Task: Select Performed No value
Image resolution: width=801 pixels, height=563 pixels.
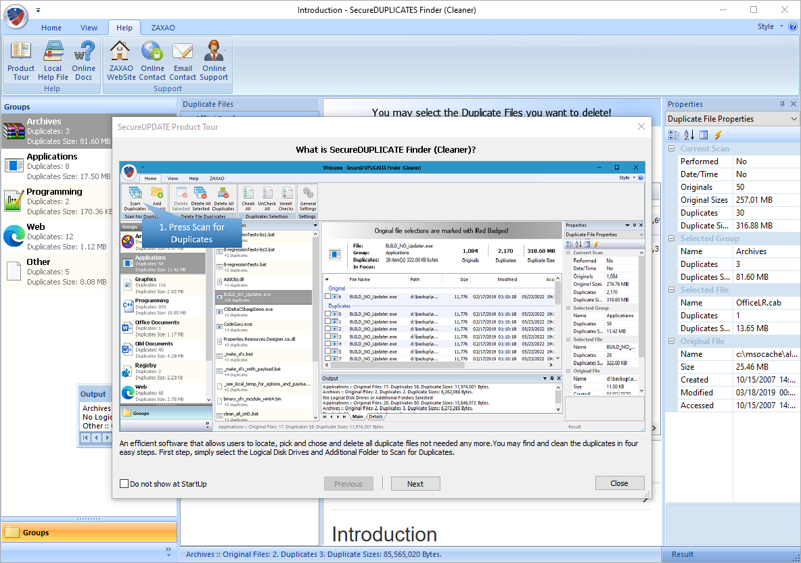Action: click(741, 162)
